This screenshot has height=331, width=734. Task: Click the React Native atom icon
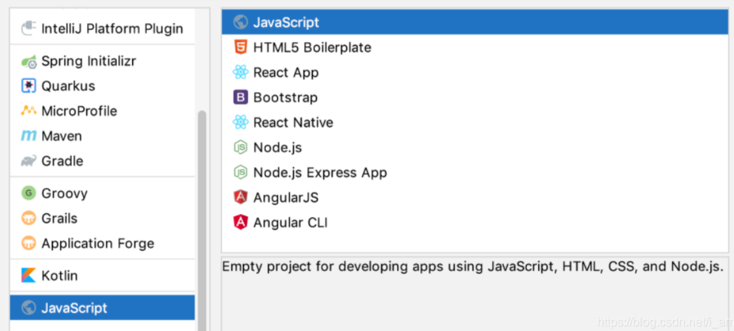240,123
